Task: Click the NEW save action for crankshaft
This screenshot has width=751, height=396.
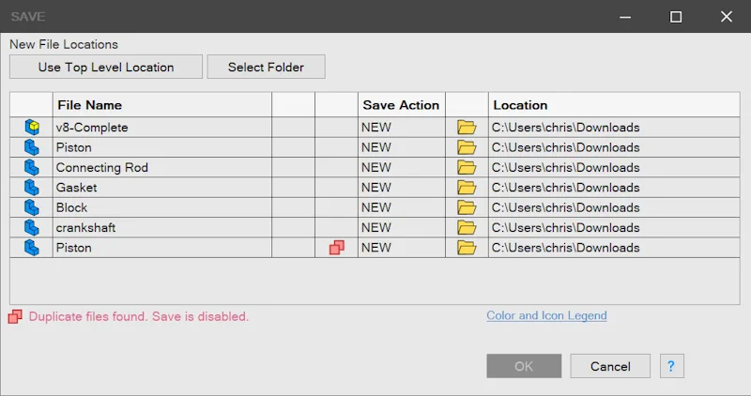Action: [x=402, y=228]
